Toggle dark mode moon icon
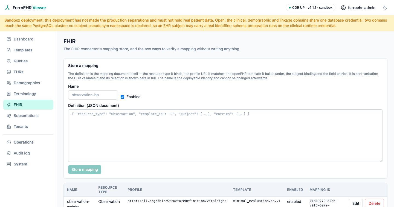The height and width of the screenshot is (207, 394). tap(385, 8)
